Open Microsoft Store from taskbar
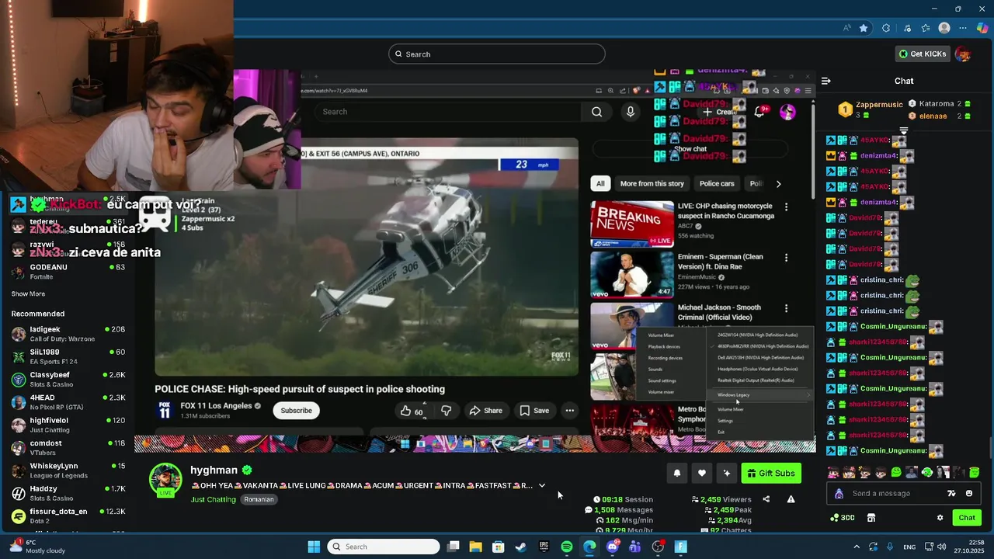994x559 pixels. click(x=499, y=547)
